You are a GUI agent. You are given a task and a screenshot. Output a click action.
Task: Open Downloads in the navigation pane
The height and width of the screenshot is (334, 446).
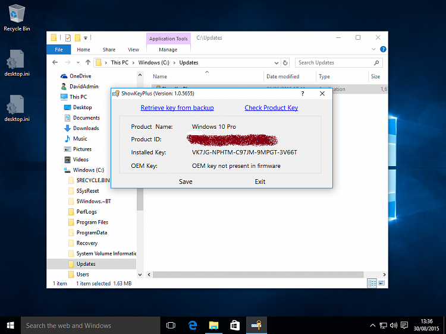81,128
